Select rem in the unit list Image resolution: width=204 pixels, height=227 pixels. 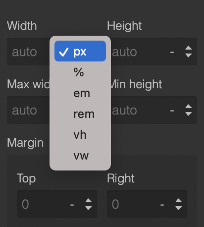tap(80, 114)
